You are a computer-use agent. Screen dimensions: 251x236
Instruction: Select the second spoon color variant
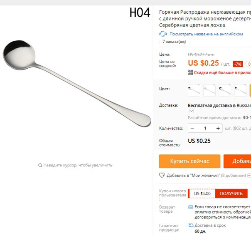(x=209, y=90)
